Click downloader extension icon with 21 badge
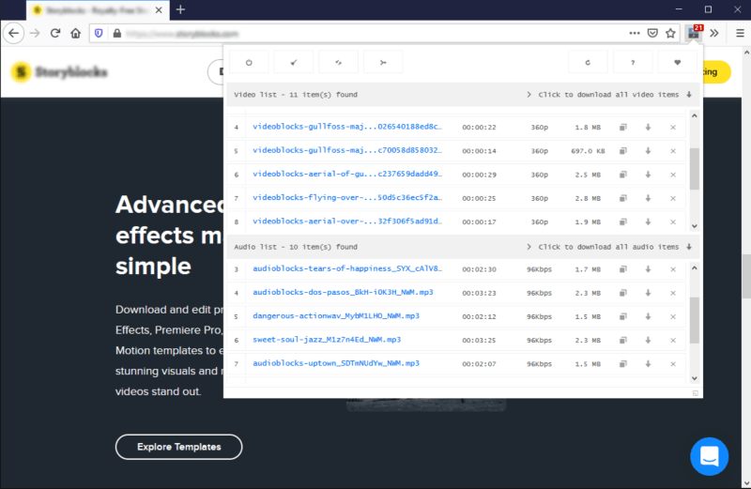The image size is (751, 489). tap(694, 33)
